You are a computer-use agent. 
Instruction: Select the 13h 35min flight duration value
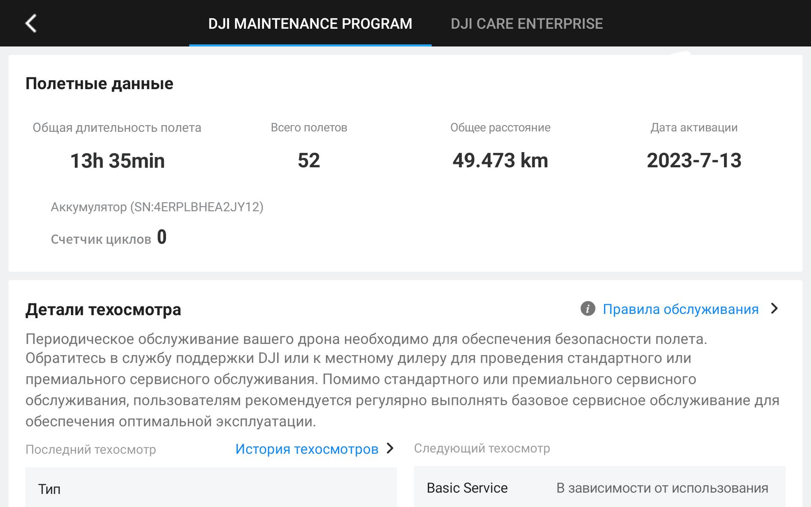pyautogui.click(x=117, y=161)
